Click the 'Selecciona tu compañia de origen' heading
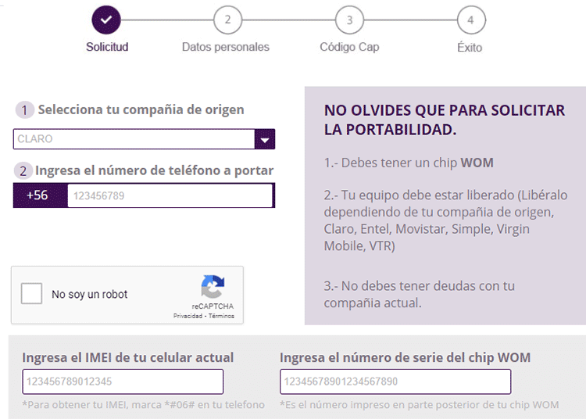Viewport: 586px width, 419px height. (141, 109)
